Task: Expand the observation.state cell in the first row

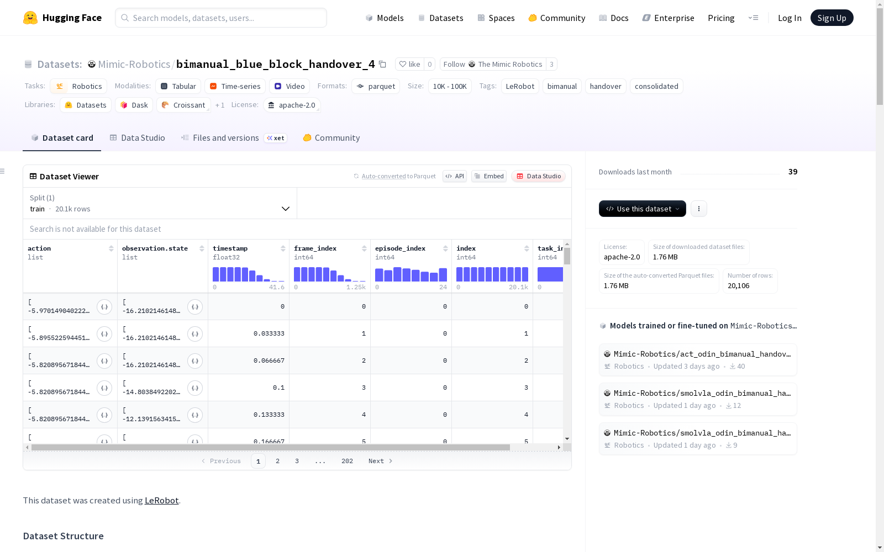Action: click(x=195, y=307)
